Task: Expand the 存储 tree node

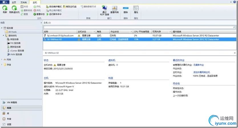Action: click(x=2, y=65)
